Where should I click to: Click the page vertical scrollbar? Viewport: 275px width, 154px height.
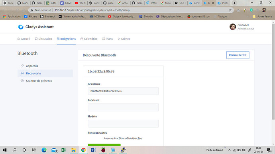point(273,72)
